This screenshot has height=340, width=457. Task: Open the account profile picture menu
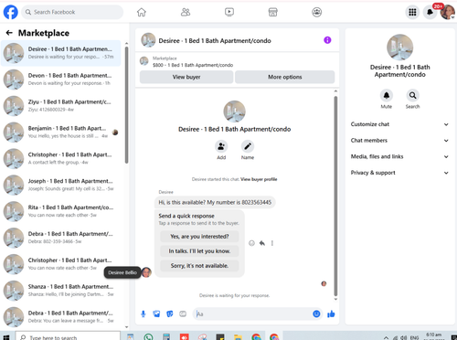(448, 12)
